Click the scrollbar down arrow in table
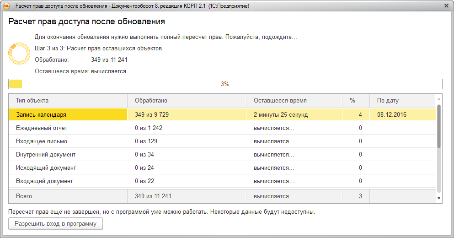 pyautogui.click(x=439, y=198)
